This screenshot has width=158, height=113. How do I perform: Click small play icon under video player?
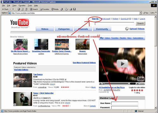click(100, 83)
